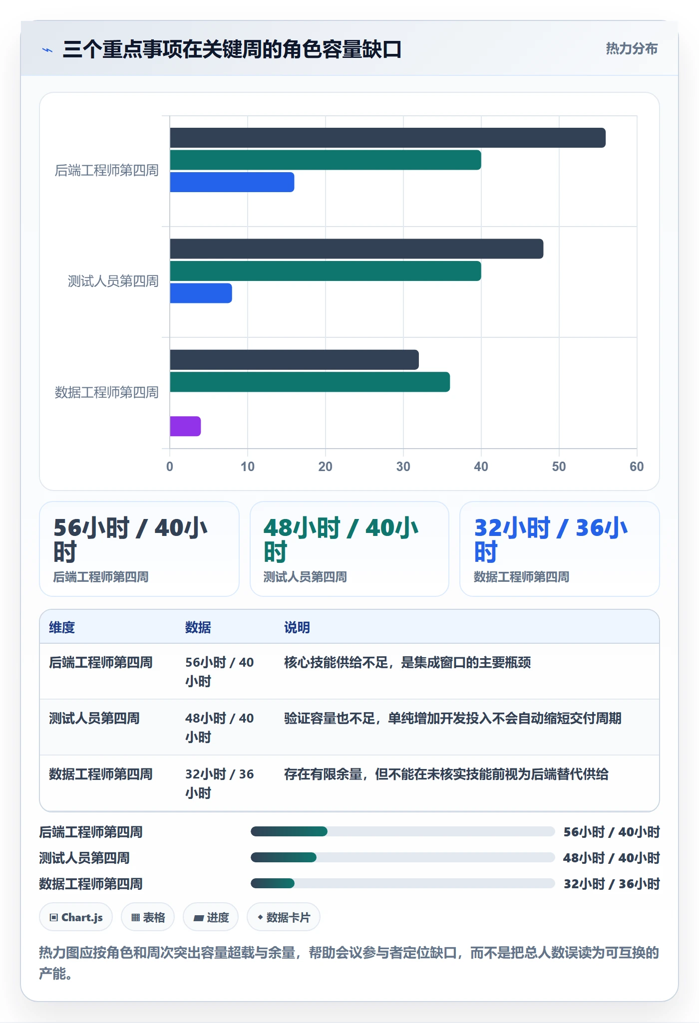Click the purple surplus bar for 数据工程师第四周
Screen dimensions: 699x1023
(185, 426)
